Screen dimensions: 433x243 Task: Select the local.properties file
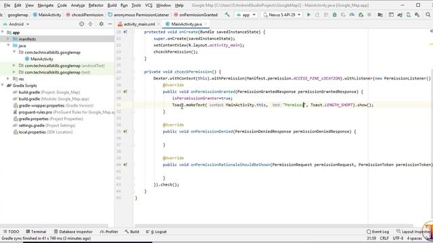point(43,132)
